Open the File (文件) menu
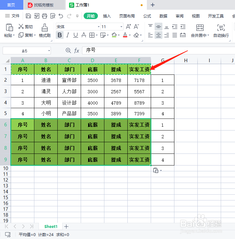 (x=12, y=16)
